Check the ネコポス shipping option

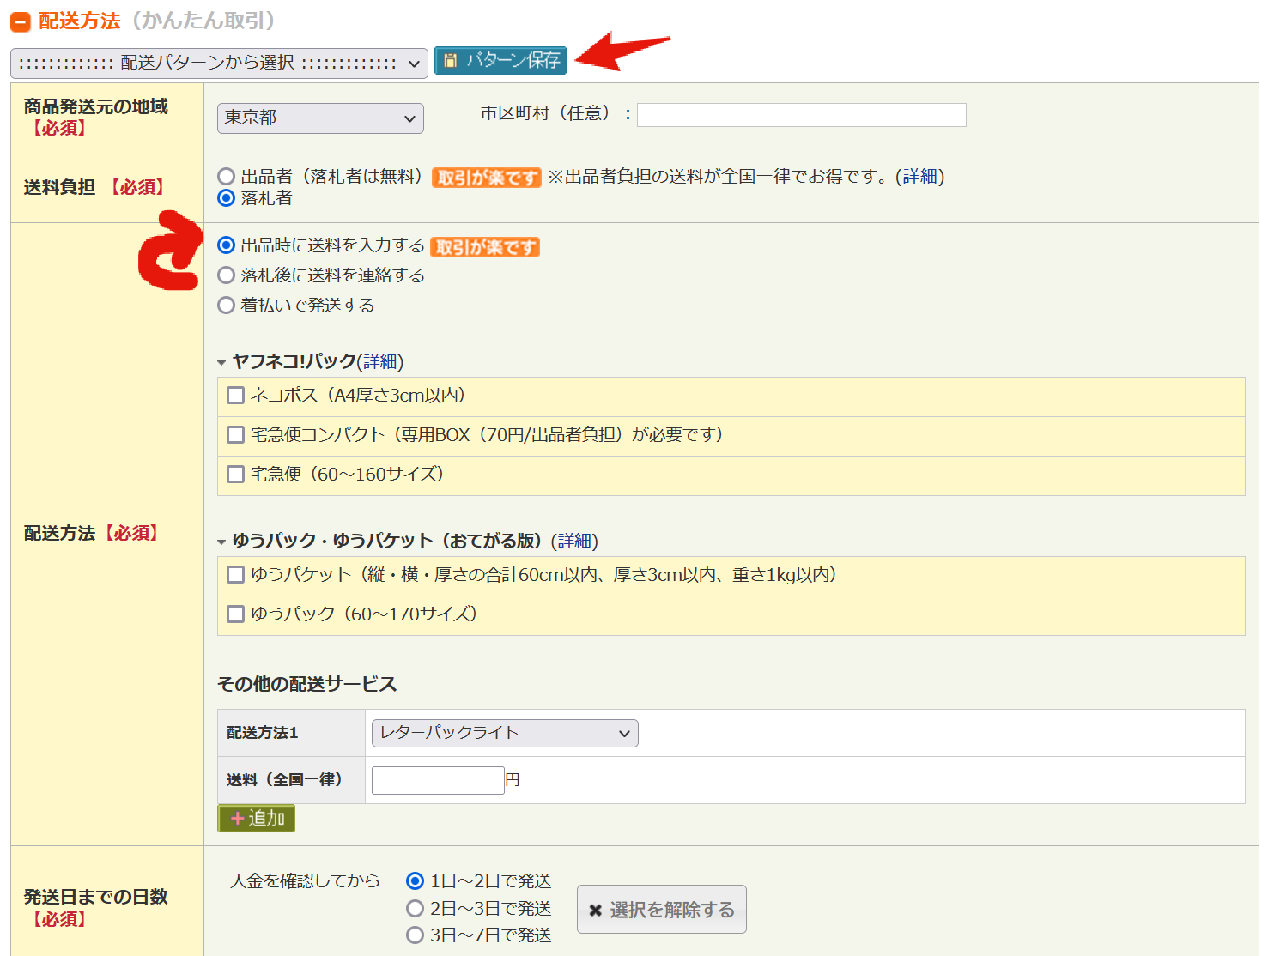[x=235, y=395]
